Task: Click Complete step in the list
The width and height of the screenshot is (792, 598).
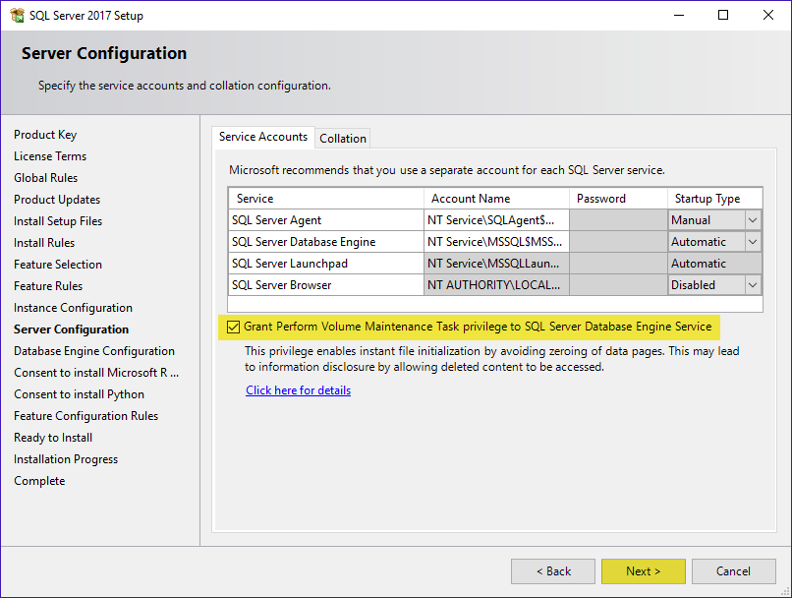Action: pos(39,481)
